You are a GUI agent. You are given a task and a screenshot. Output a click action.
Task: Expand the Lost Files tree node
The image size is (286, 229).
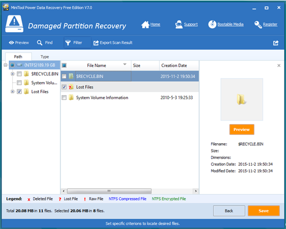coord(12,91)
